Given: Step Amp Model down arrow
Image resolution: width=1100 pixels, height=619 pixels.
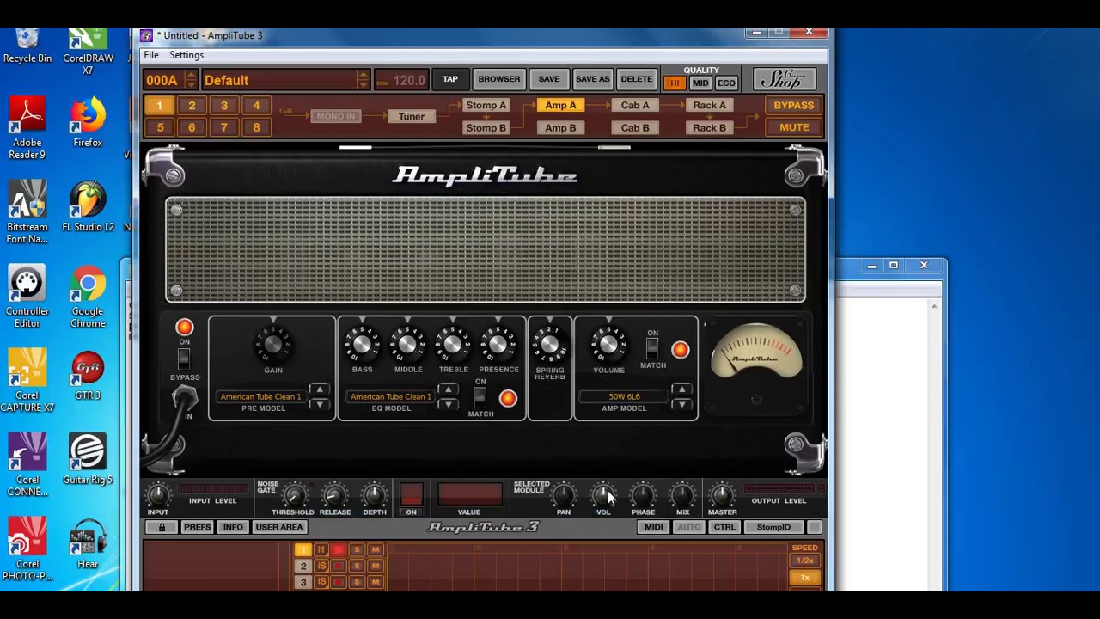Looking at the screenshot, I should click(x=681, y=404).
